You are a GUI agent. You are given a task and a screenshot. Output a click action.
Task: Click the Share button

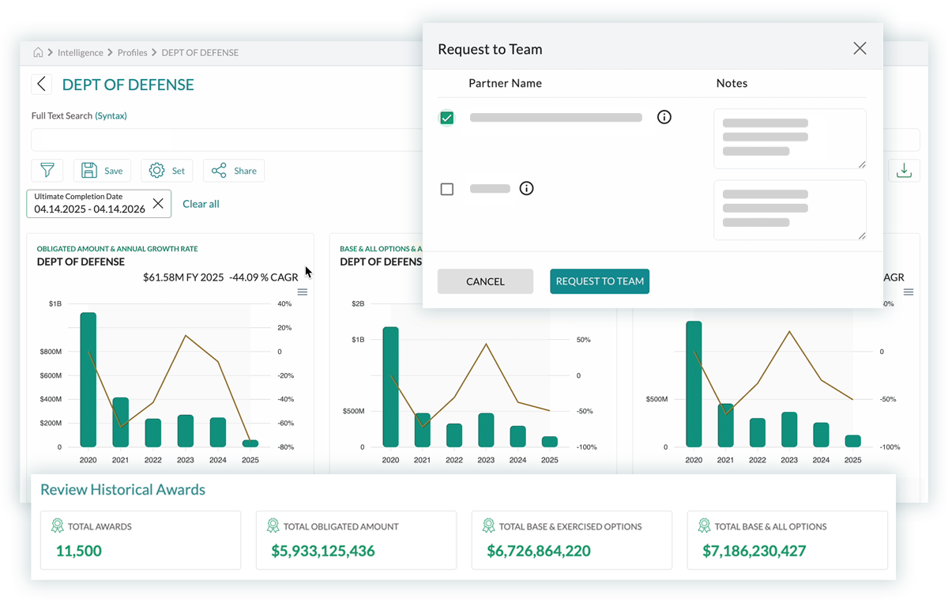click(234, 170)
